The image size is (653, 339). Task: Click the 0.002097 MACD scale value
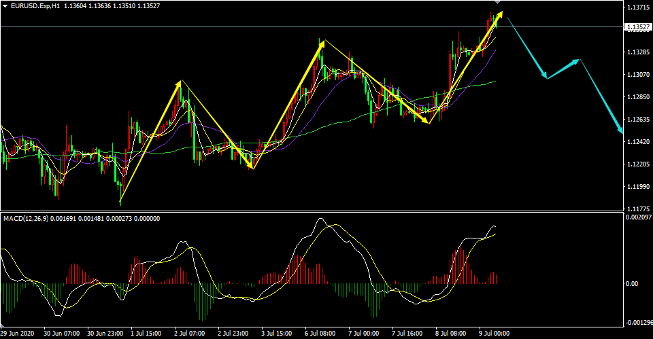[x=639, y=217]
